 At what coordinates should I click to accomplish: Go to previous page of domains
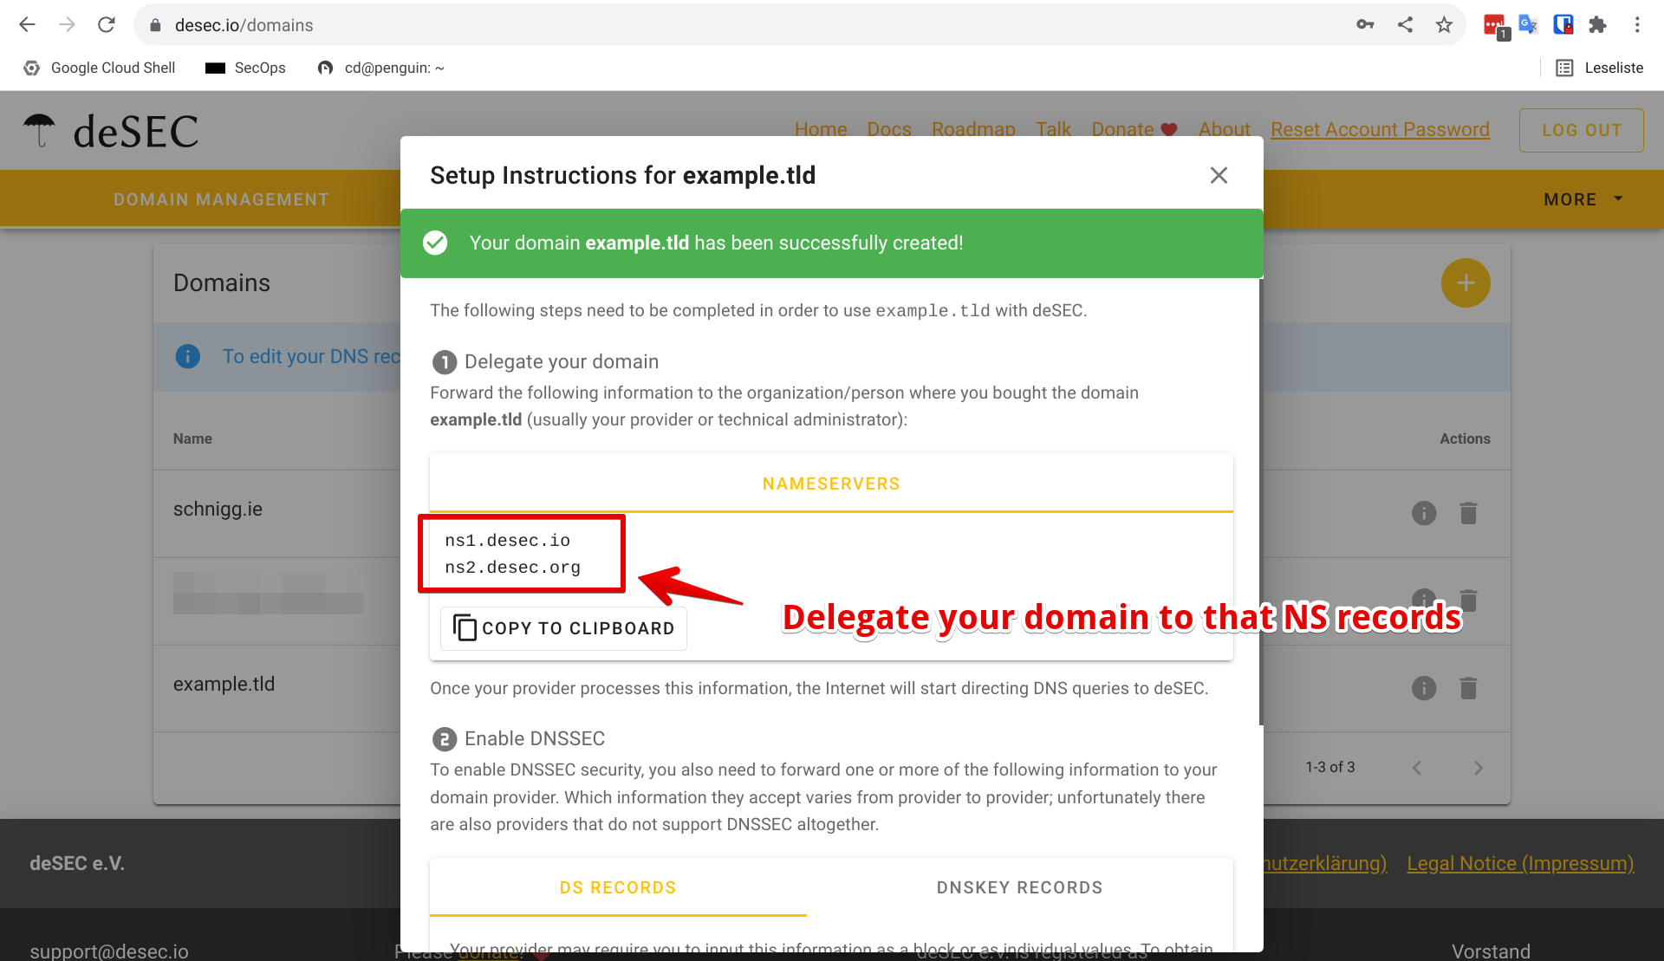click(1416, 768)
